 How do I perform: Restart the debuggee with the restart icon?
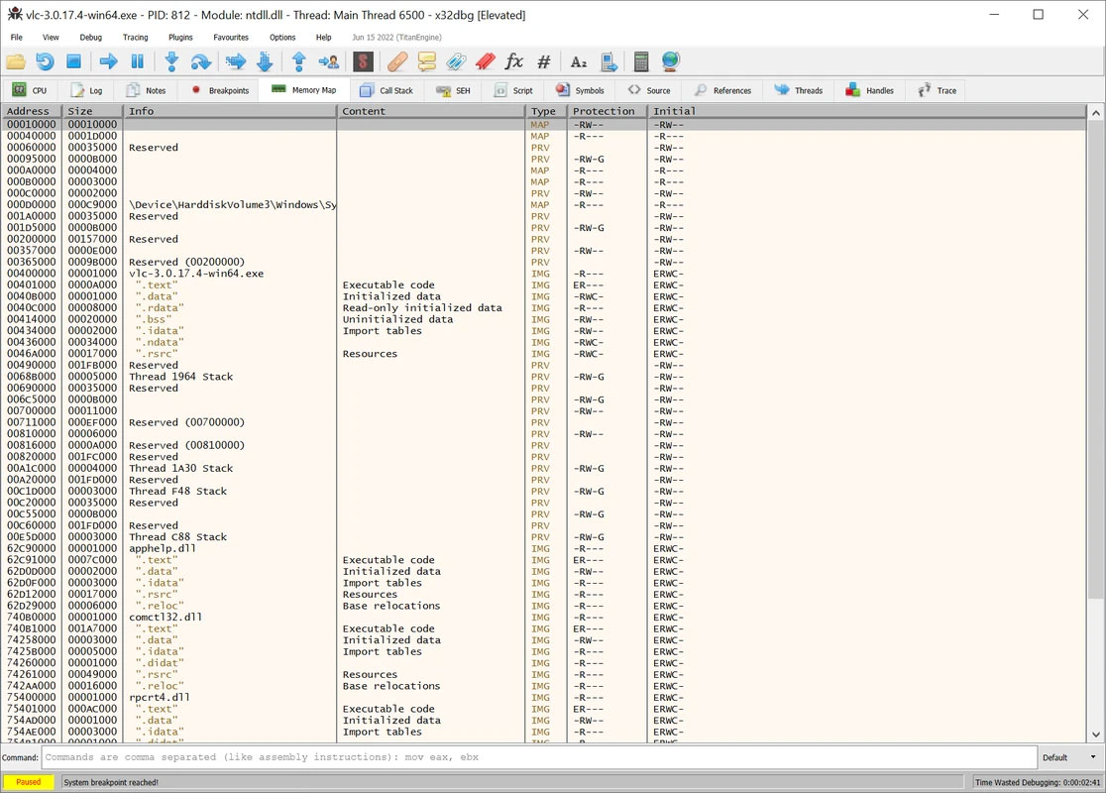(x=46, y=61)
